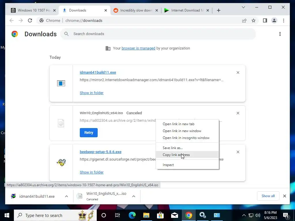The image size is (295, 221).
Task: Click the share page icon in address bar
Action: click(244, 20)
